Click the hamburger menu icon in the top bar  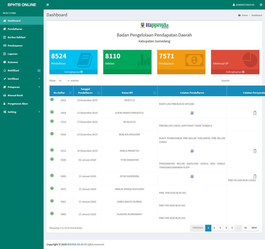click(x=47, y=5)
